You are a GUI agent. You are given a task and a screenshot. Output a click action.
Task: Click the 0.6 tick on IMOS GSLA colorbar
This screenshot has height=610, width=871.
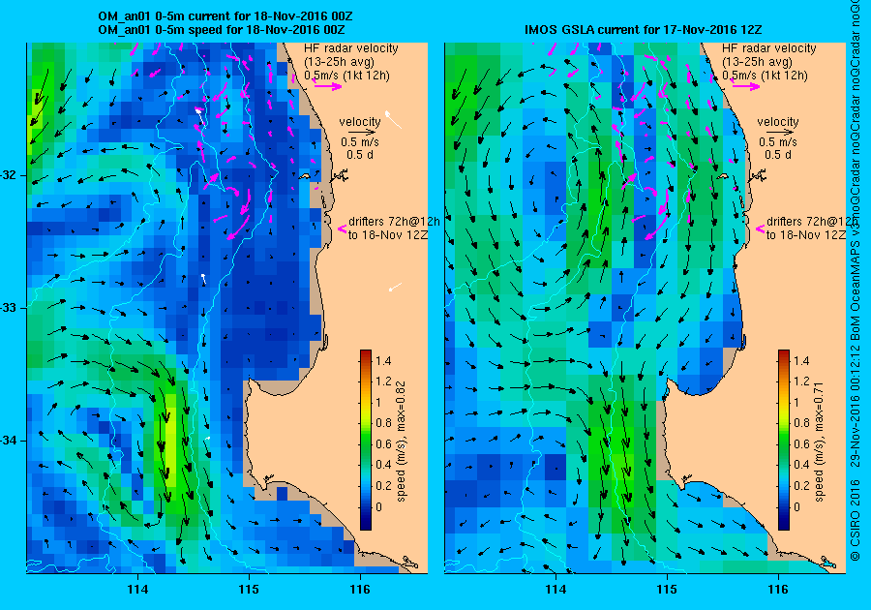(801, 443)
